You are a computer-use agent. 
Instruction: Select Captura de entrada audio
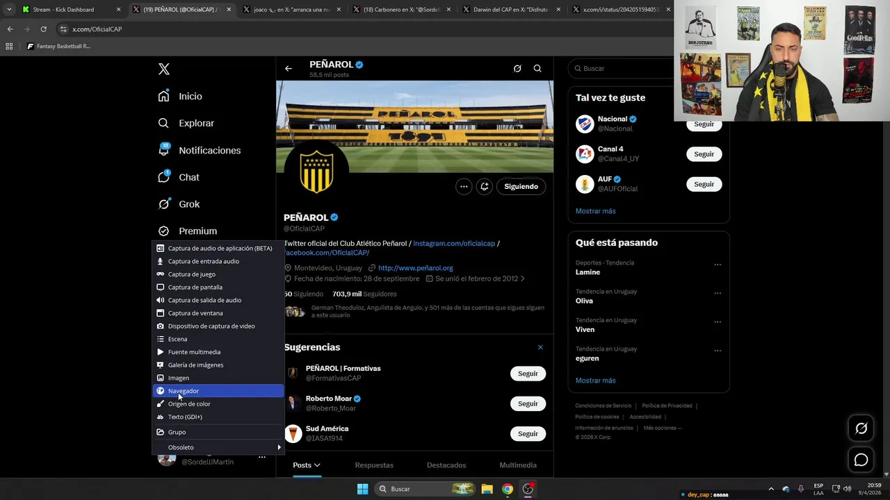[218, 261]
